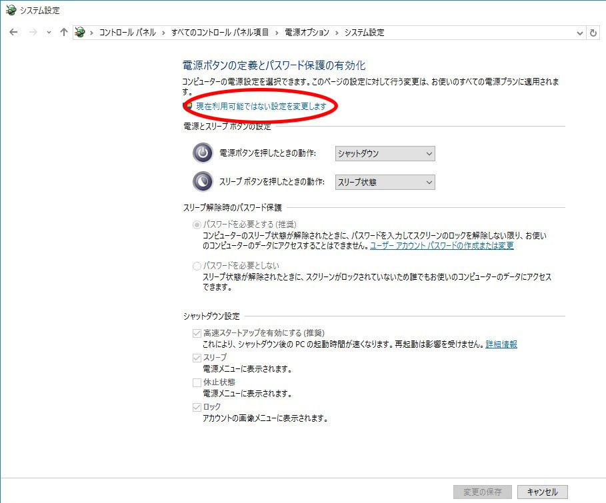Screen dimensions: 606x503
Task: Click the shield icon beside settings link
Action: click(x=189, y=107)
